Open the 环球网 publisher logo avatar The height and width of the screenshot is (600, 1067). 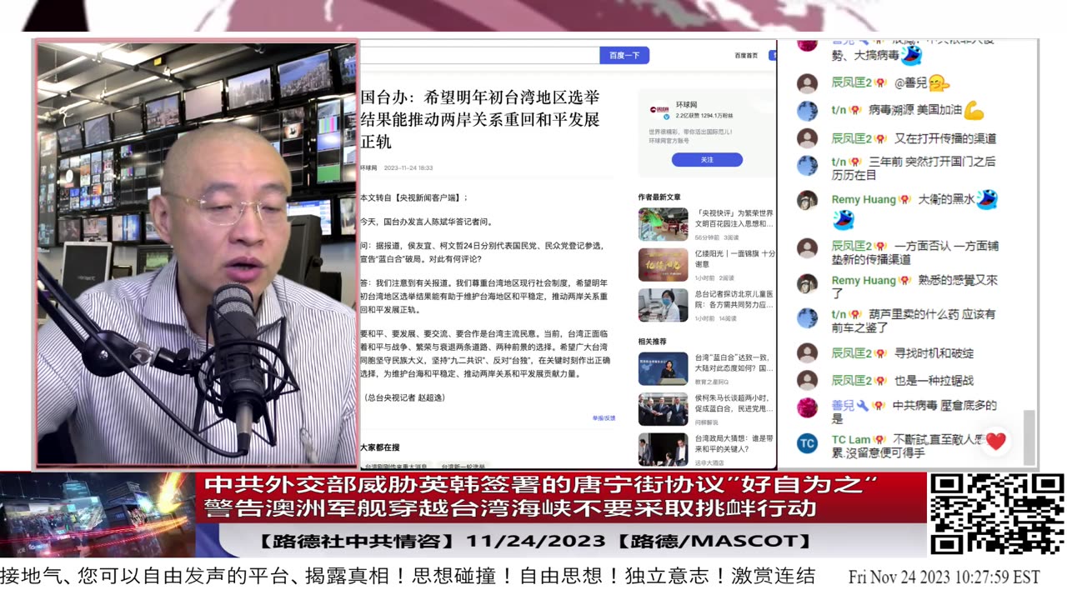tap(659, 109)
